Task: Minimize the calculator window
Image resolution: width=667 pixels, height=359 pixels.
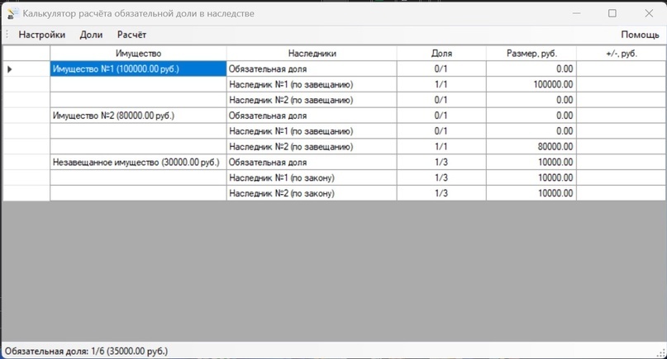Action: click(576, 13)
